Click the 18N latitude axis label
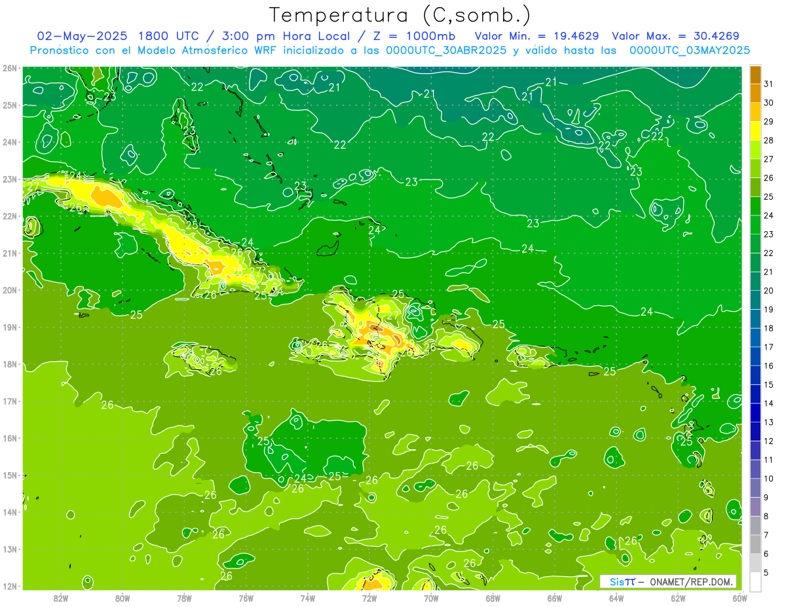Screen dimensions: 786x607 pyautogui.click(x=9, y=364)
